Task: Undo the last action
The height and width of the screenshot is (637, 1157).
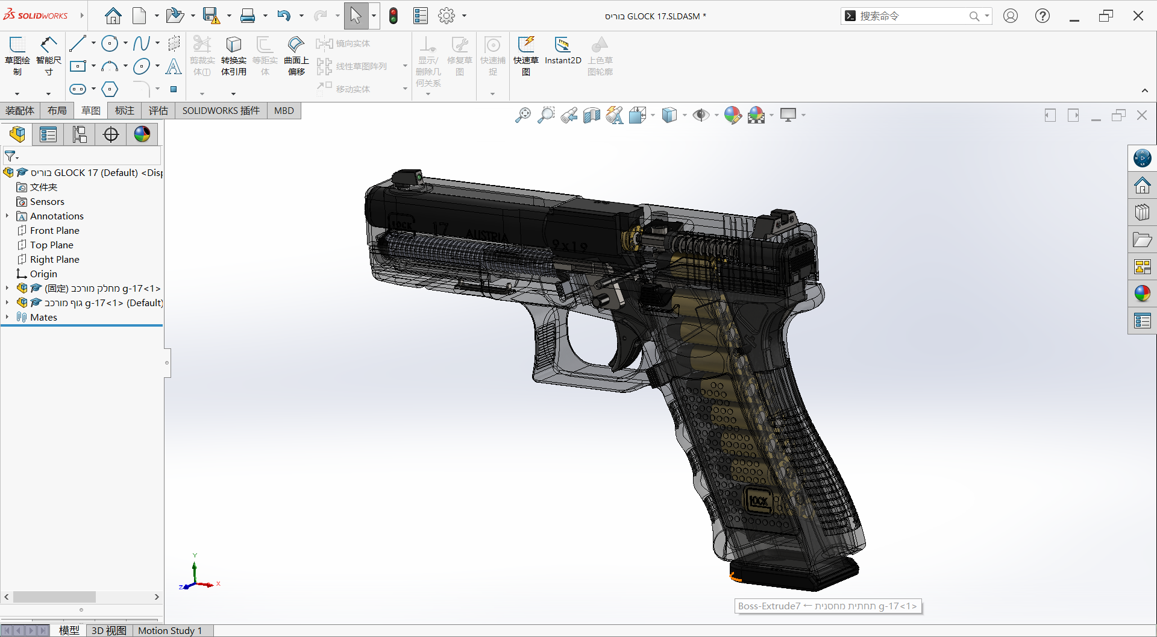Action: [x=284, y=16]
